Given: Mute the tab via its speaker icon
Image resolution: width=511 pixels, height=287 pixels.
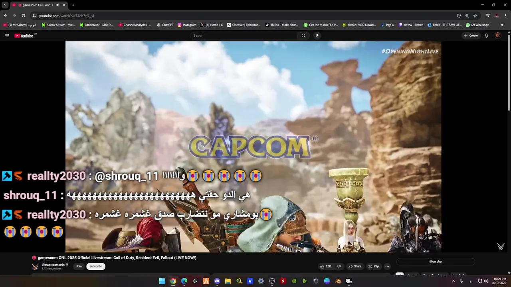Looking at the screenshot, I should [x=58, y=5].
